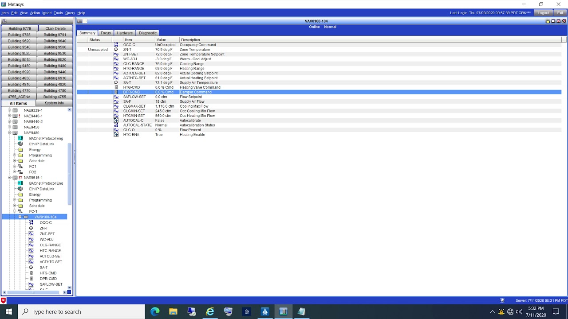Viewport: 568px width, 319px height.
Task: Click the status bar icon beside Server time
Action: (x=502, y=300)
